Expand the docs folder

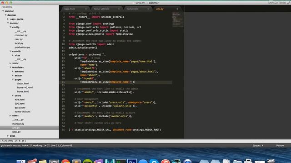click(8, 136)
